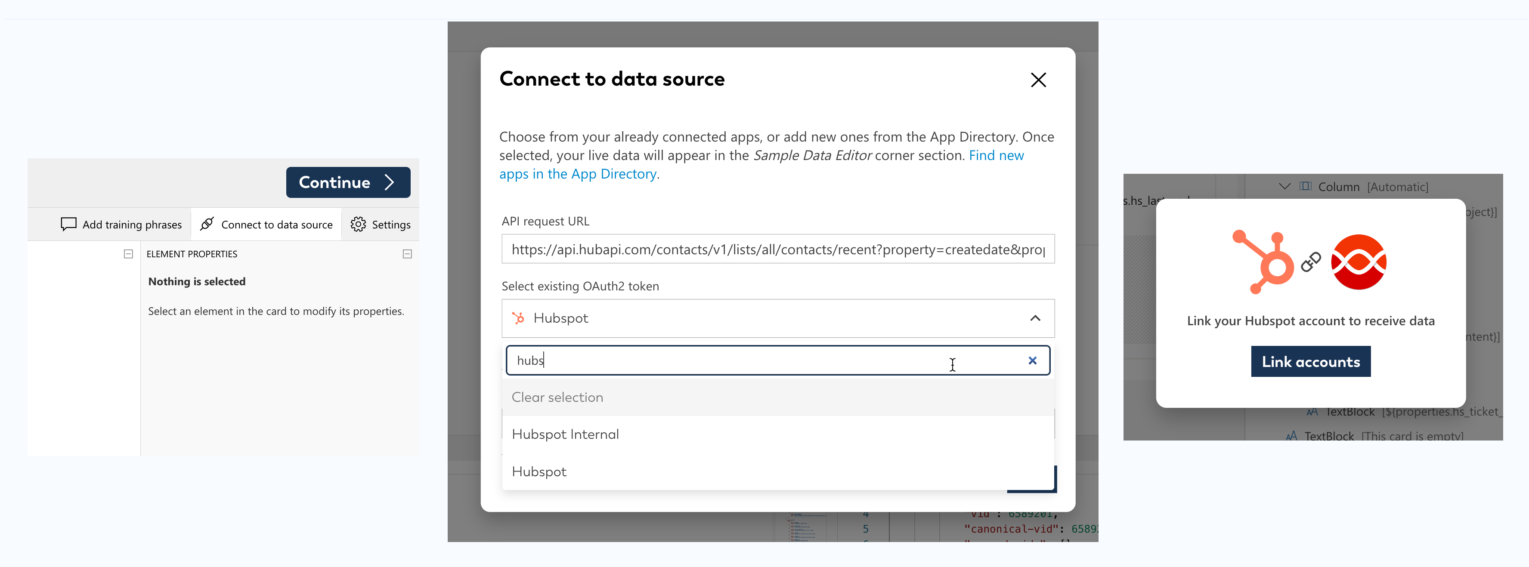
Task: Collapse the Hubspot OAuth2 token dropdown
Action: click(x=1035, y=318)
